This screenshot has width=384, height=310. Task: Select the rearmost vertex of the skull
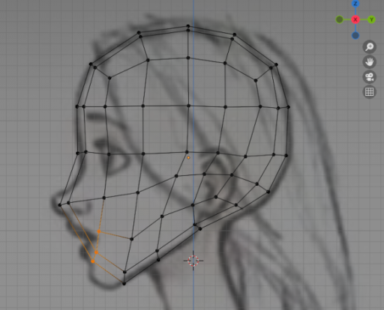[x=289, y=107]
